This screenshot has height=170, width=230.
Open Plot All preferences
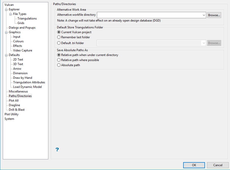pyautogui.click(x=14, y=101)
